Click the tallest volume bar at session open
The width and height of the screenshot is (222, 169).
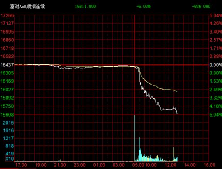coord(135,138)
